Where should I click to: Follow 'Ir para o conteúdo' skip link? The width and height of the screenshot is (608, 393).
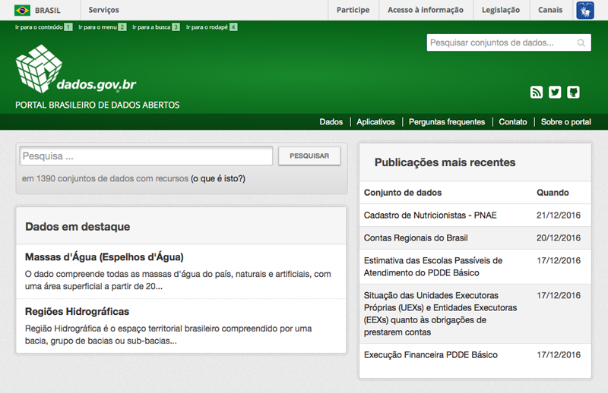pos(43,27)
